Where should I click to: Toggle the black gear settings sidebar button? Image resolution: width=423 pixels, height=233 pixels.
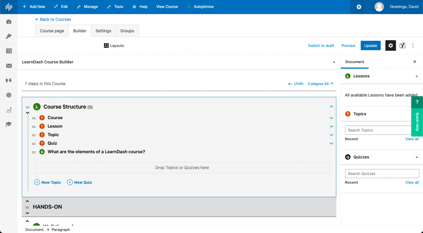[x=390, y=45]
